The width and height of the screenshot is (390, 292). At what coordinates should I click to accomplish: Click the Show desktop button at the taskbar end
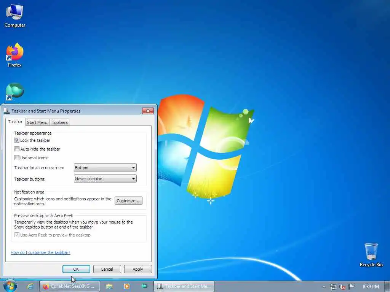pos(387,287)
